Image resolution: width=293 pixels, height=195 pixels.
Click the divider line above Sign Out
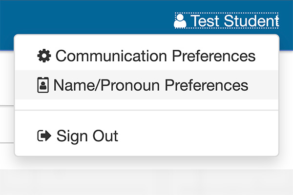click(146, 110)
